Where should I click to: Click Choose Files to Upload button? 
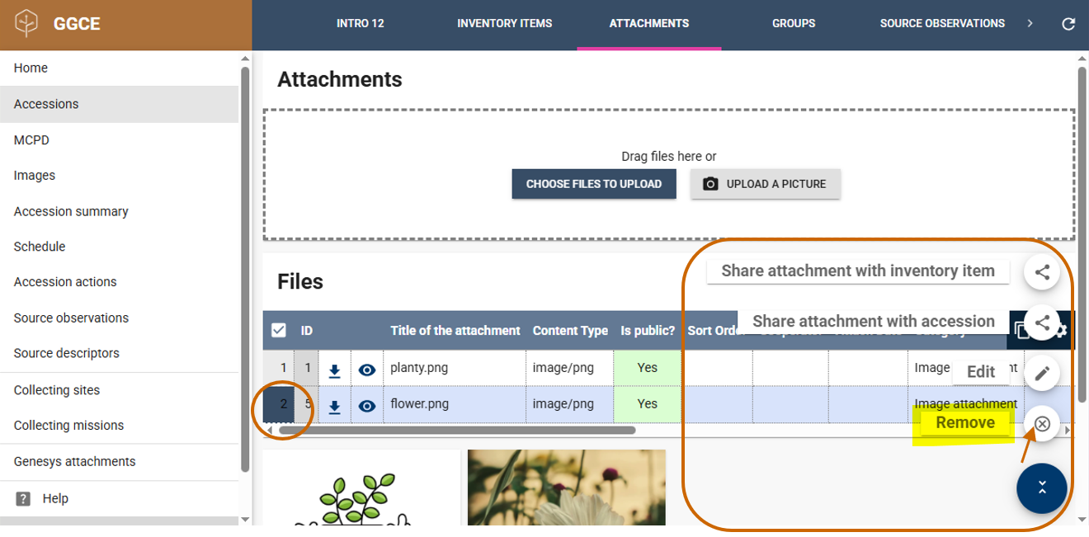tap(594, 184)
